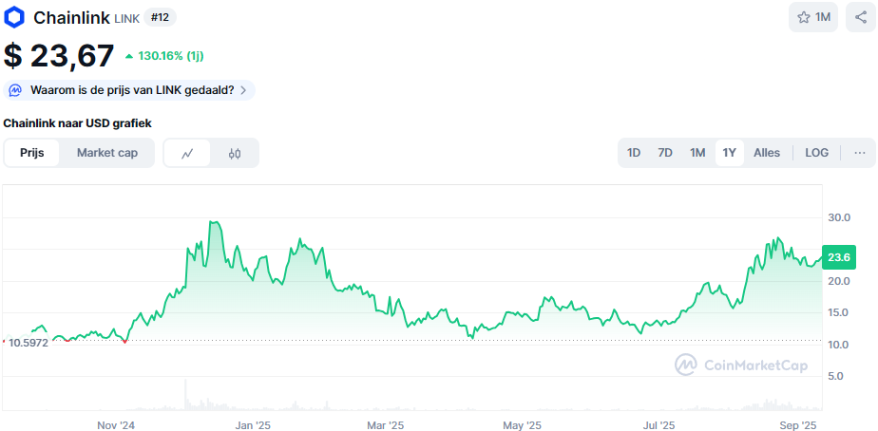Click the 'Chainlink naar USD grafiek' heading

click(x=77, y=123)
